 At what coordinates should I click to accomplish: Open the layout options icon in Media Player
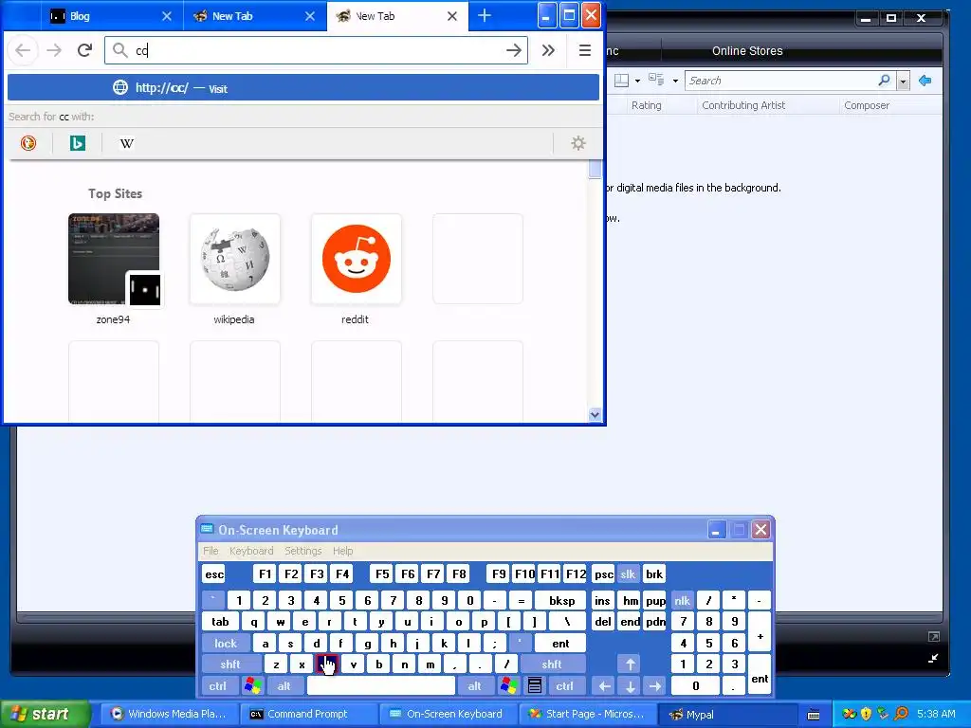pos(622,81)
